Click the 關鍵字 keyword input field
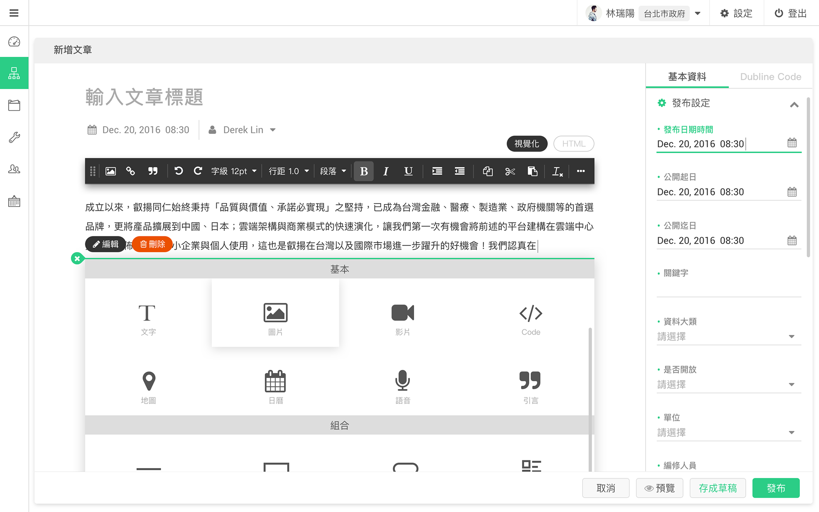The height and width of the screenshot is (512, 819). (x=728, y=289)
